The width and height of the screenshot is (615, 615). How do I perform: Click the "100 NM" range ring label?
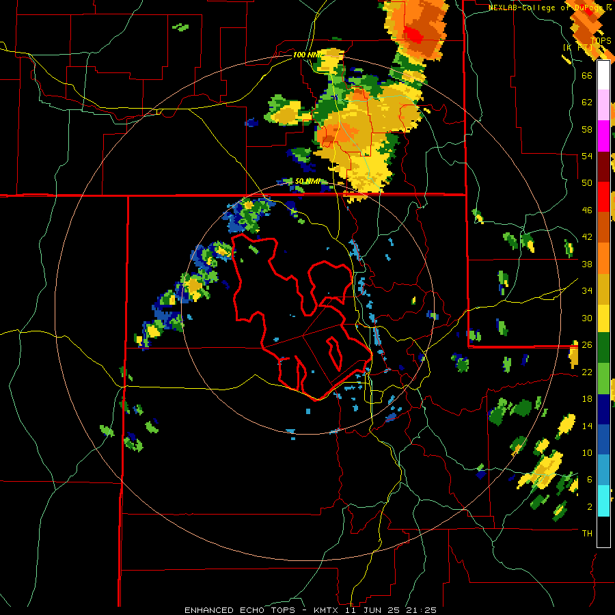(307, 55)
